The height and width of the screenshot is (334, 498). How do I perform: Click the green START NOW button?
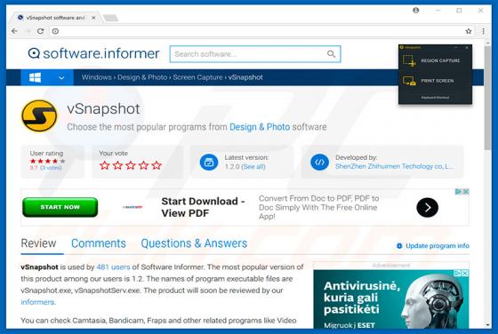pos(60,207)
